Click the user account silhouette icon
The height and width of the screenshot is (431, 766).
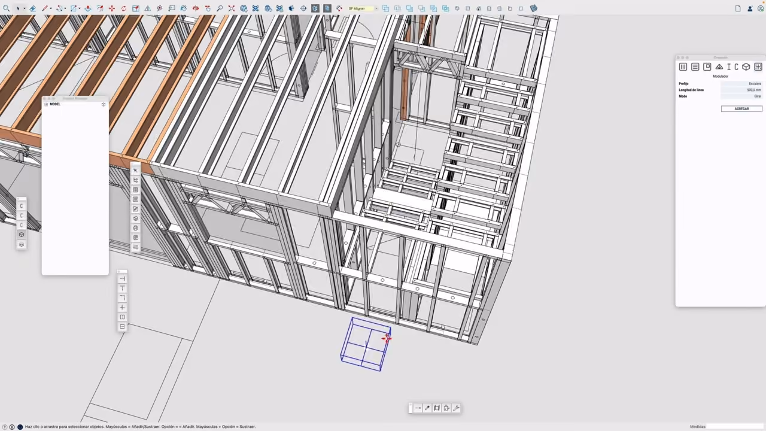(x=750, y=8)
